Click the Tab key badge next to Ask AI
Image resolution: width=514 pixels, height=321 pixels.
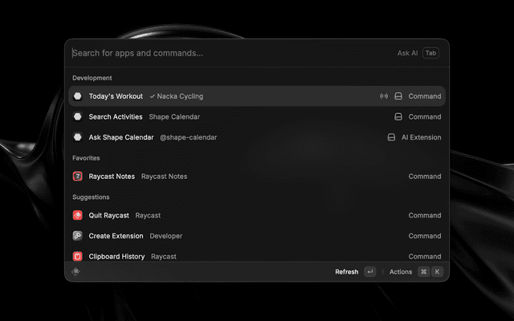[431, 53]
